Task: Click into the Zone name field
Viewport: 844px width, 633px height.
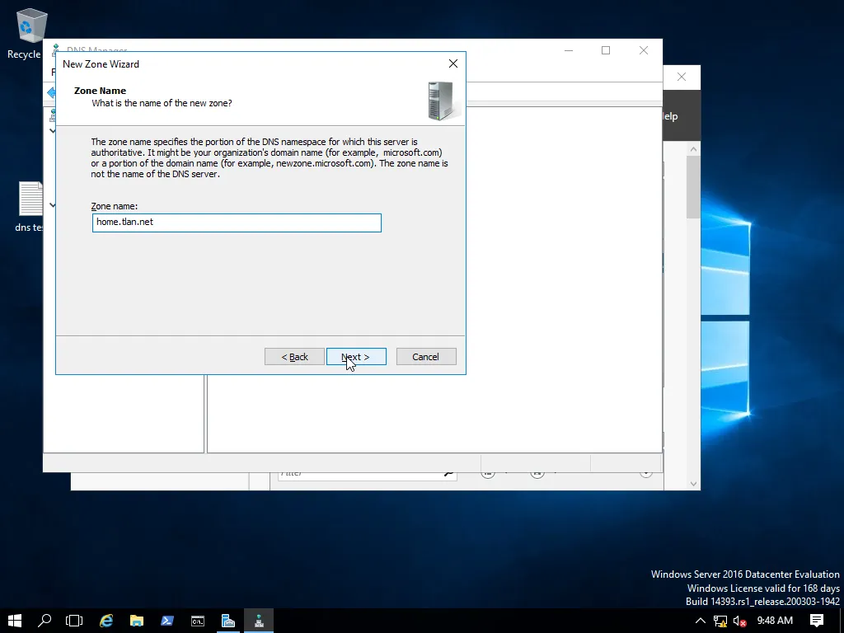Action: 237,223
